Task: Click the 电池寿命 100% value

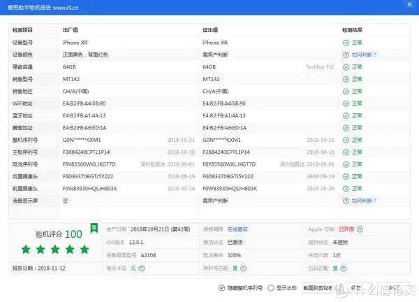Action: (234, 255)
